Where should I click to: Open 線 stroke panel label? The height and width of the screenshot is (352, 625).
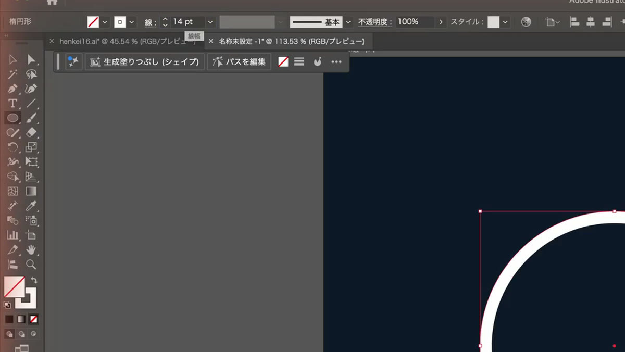(x=150, y=22)
